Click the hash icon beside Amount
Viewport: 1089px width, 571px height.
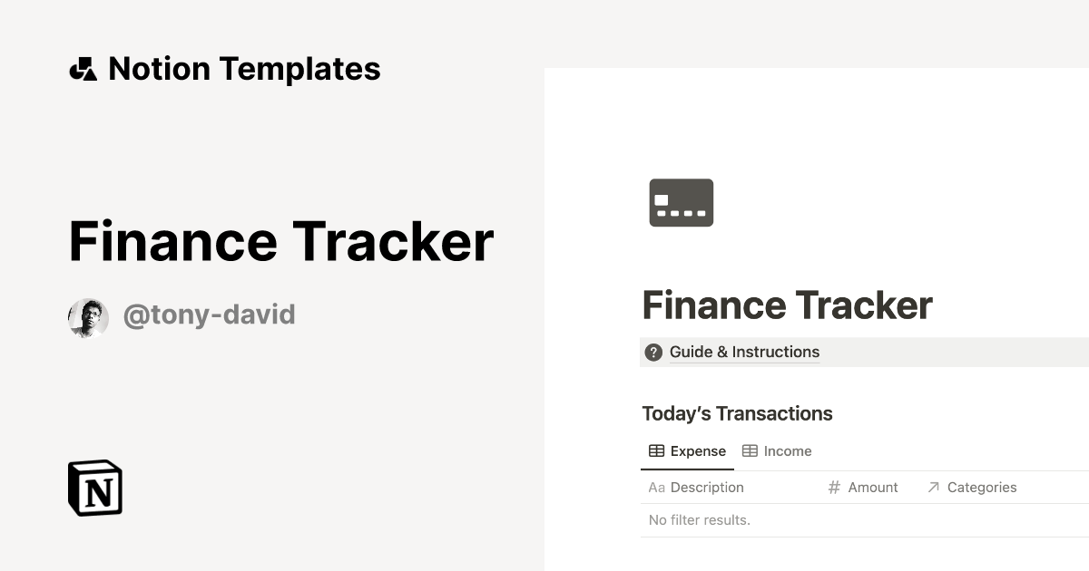834,488
